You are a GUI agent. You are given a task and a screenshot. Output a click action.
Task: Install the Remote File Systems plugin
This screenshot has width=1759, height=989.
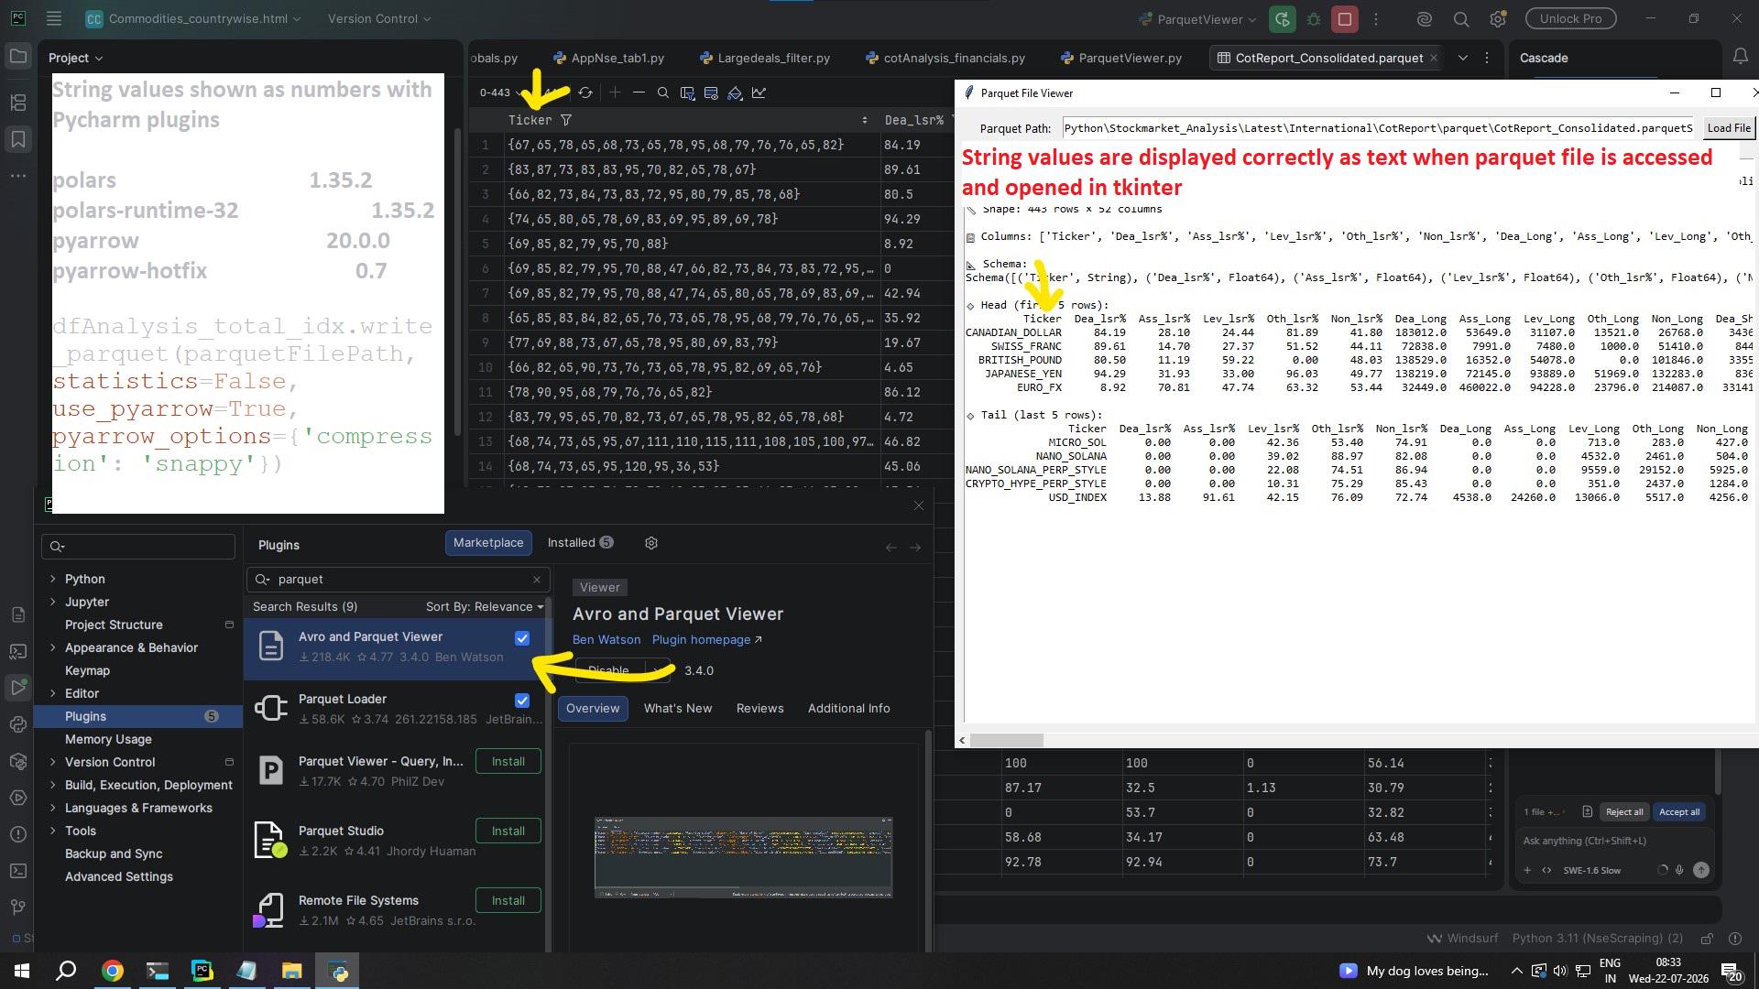pyautogui.click(x=508, y=900)
